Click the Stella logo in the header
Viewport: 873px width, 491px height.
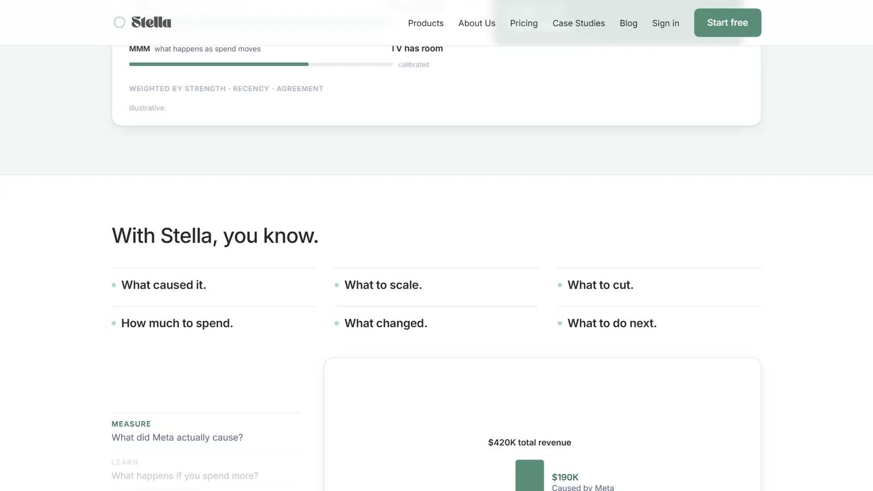(142, 22)
